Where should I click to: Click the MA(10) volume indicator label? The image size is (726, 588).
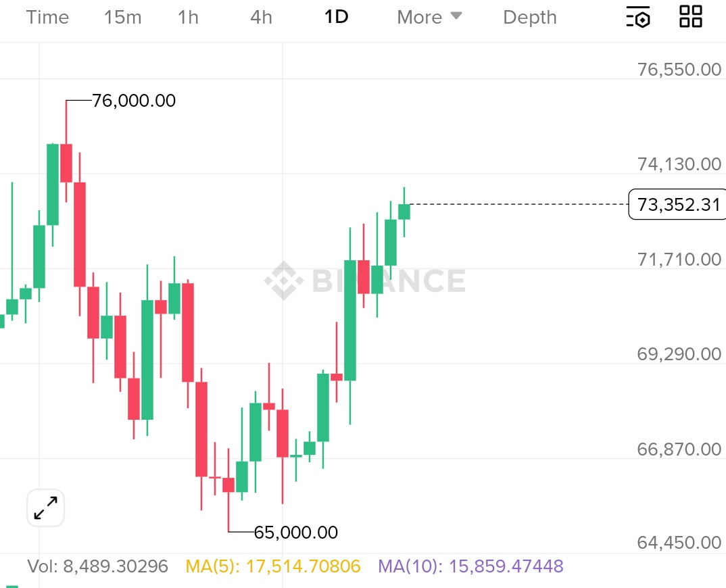[470, 566]
